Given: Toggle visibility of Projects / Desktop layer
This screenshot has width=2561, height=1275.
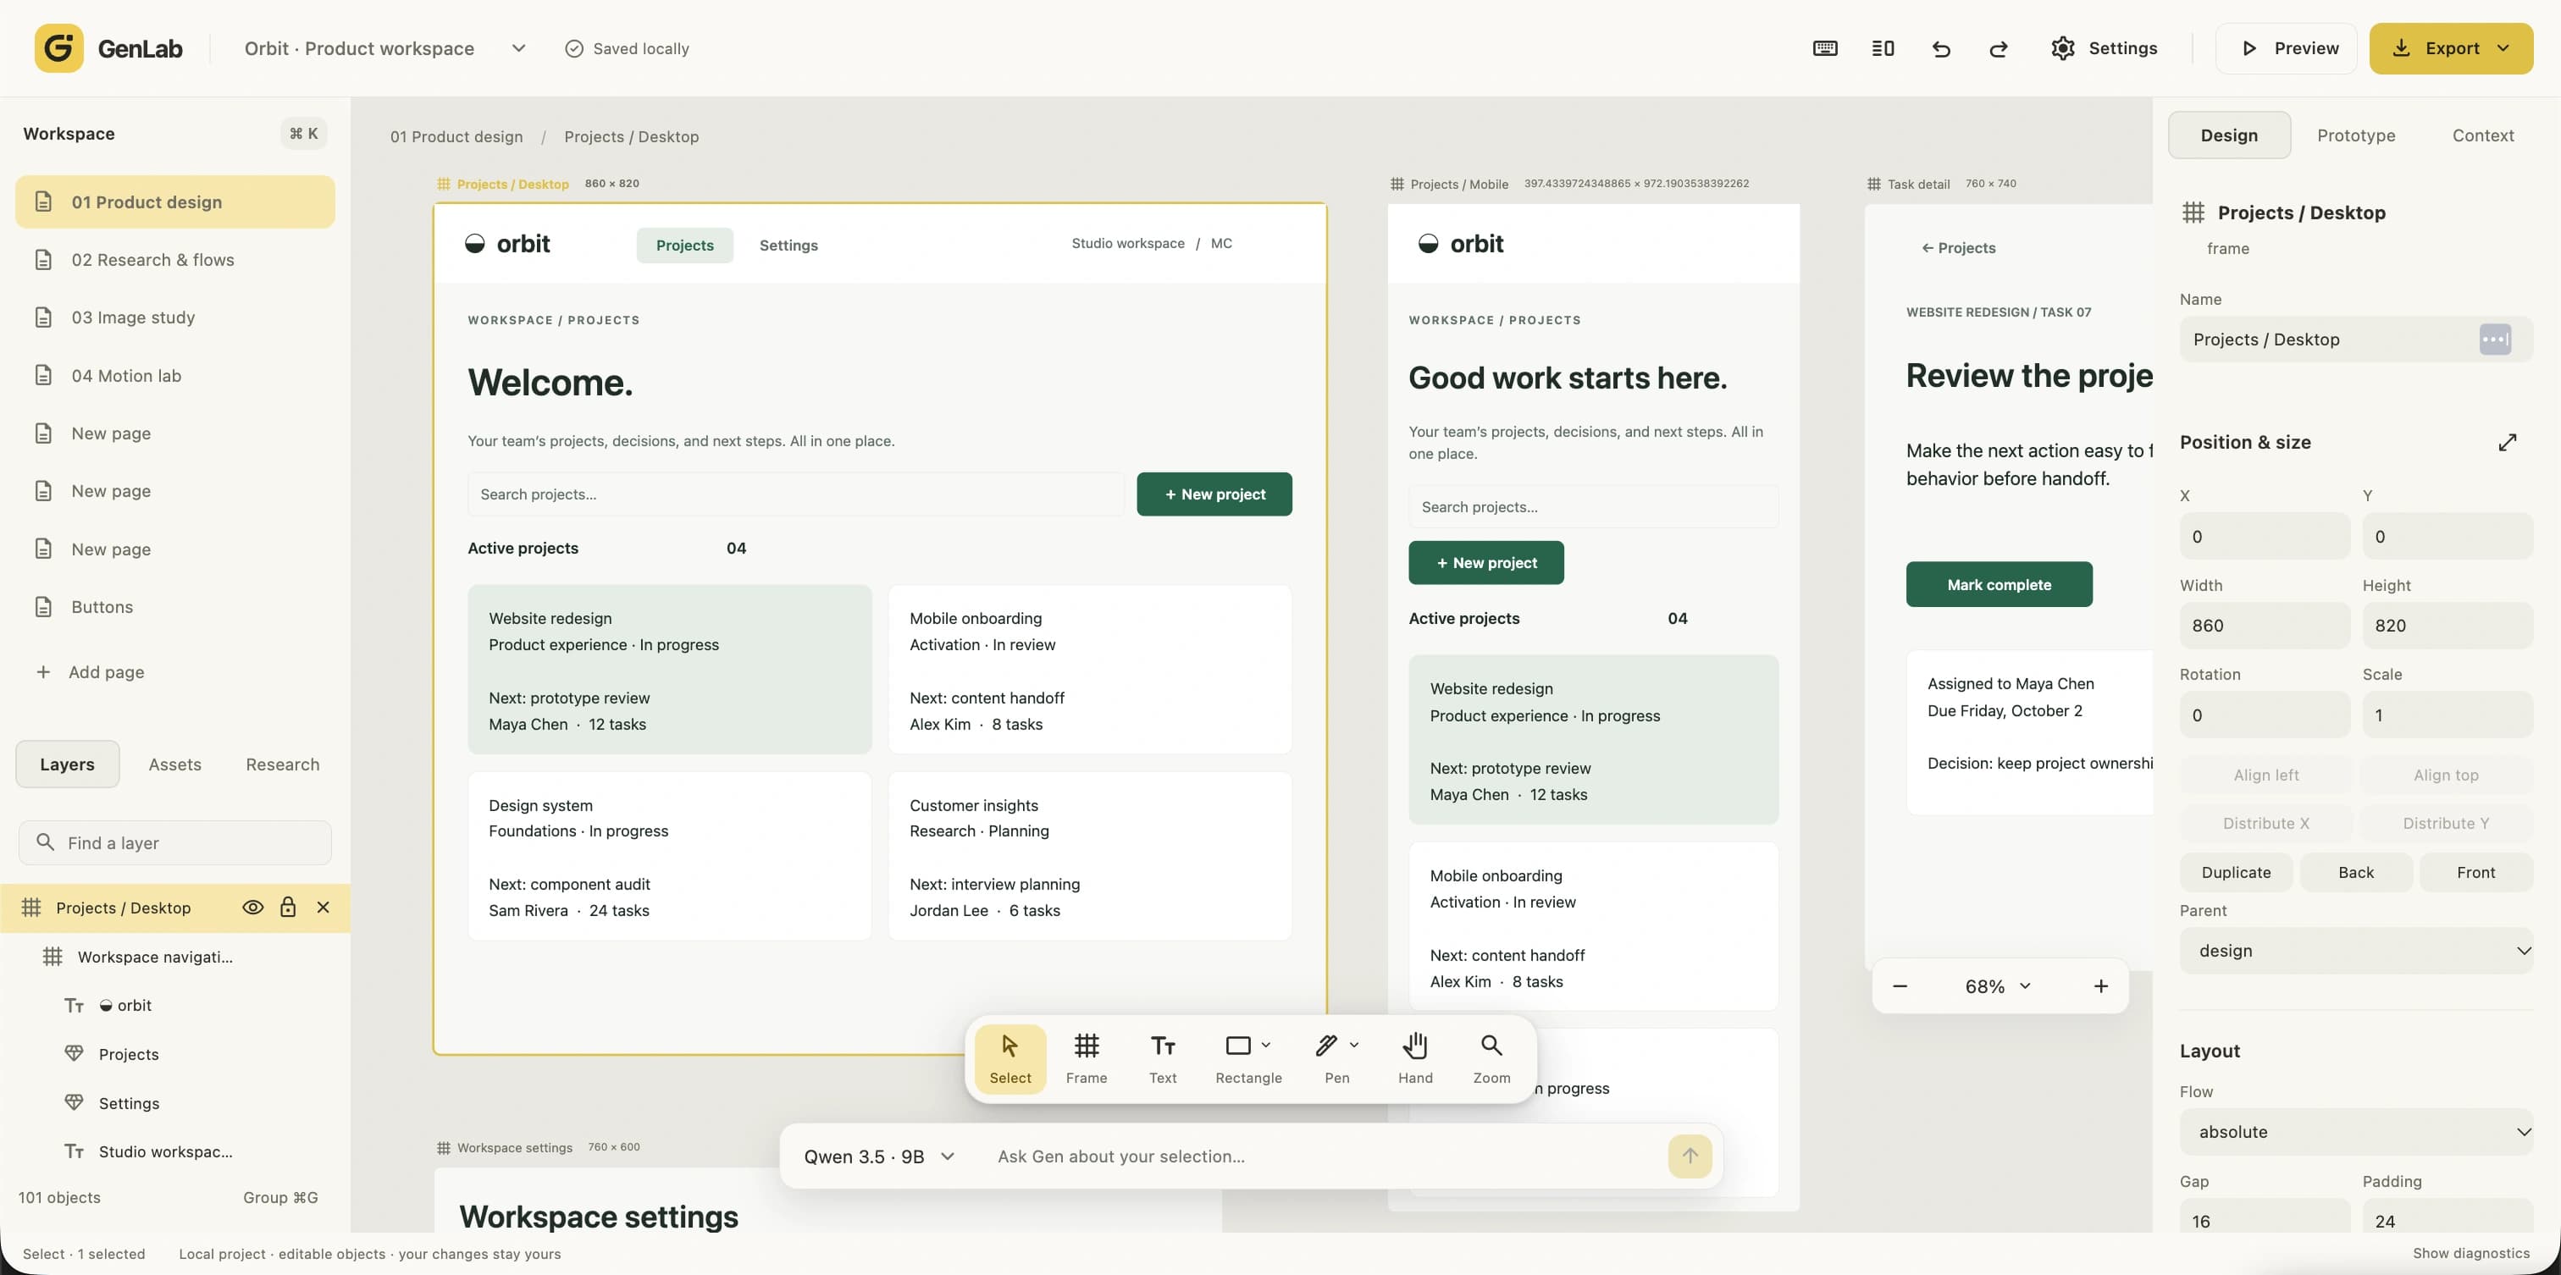Looking at the screenshot, I should (x=252, y=908).
